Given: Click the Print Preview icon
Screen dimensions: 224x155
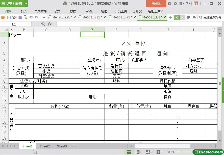Looking at the screenshot, I should (x=25, y=17).
